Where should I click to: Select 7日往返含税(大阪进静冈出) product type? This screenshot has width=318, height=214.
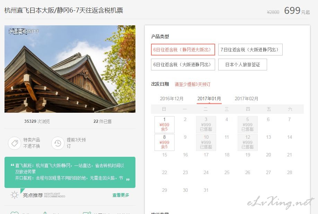250,50
